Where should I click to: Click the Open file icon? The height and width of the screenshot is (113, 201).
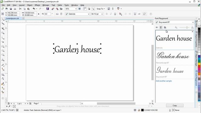7,9
